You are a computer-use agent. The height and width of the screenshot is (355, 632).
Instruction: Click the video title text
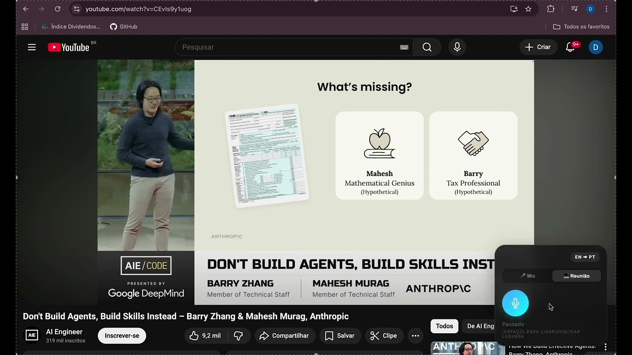(x=186, y=317)
